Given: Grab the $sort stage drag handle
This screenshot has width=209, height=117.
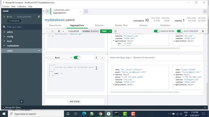Looking at the screenshot, I should pos(46,58).
